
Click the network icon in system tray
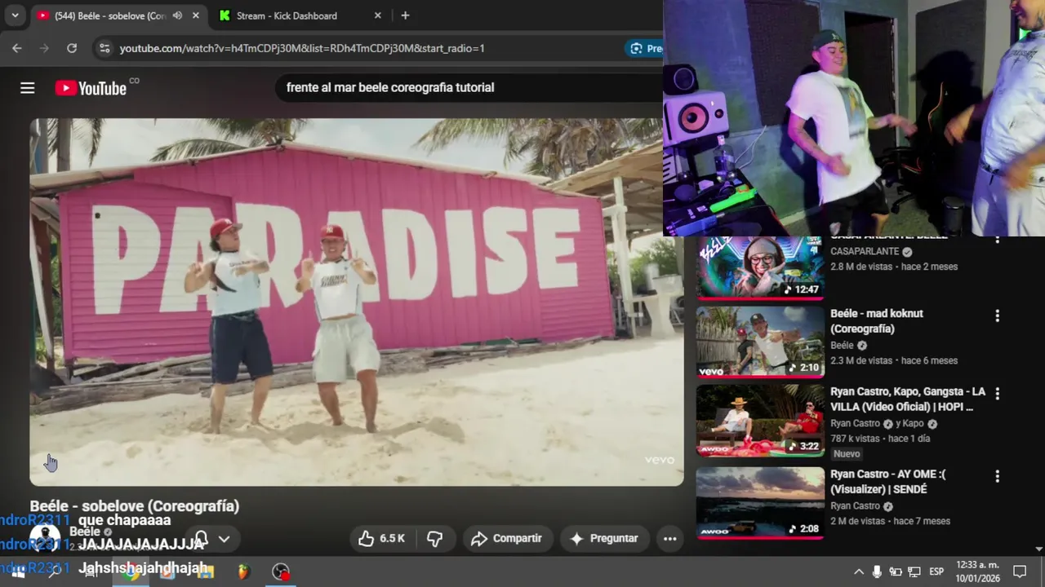914,572
